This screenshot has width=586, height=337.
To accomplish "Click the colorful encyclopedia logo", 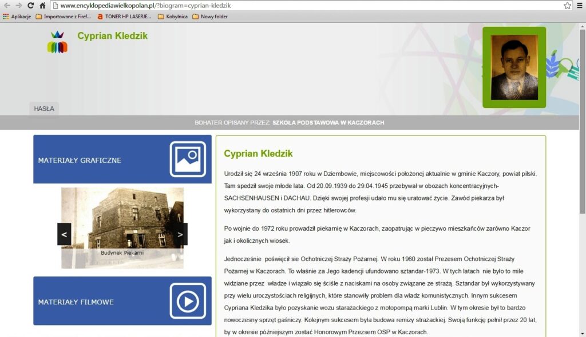I will (x=57, y=42).
